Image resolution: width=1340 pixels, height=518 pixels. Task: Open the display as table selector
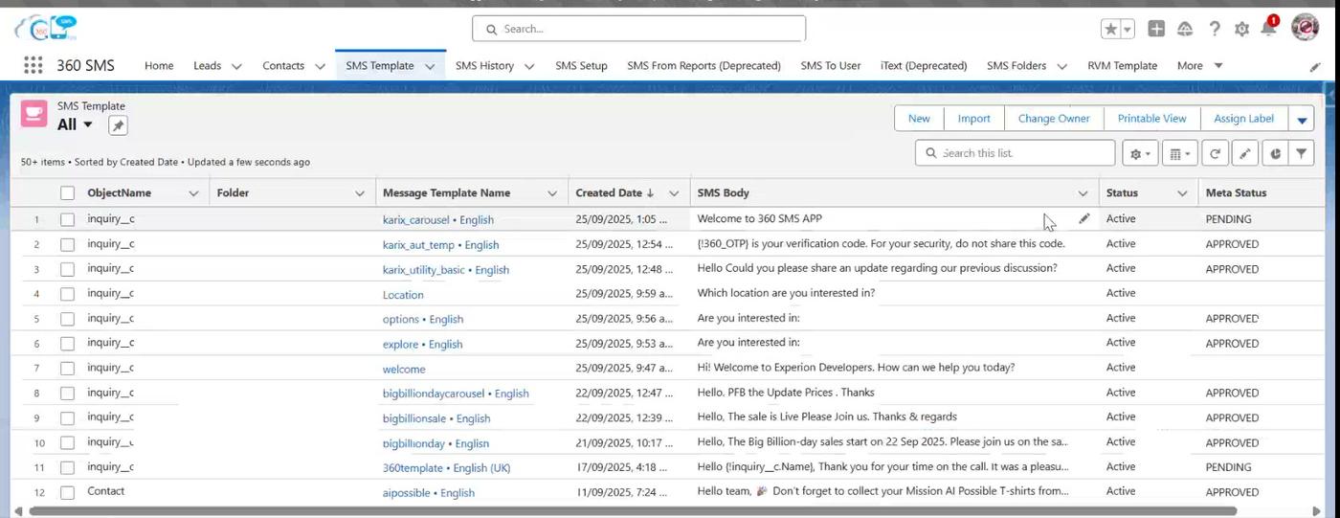[x=1180, y=153]
